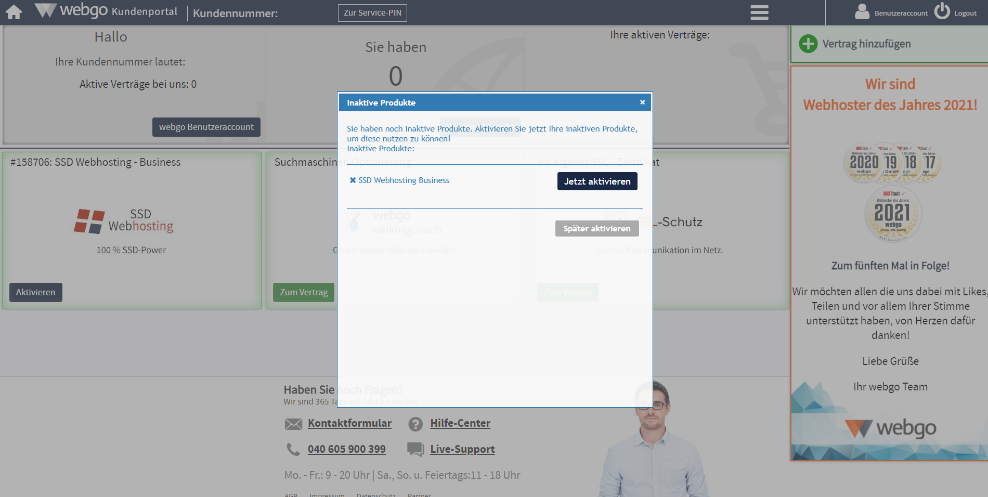This screenshot has width=988, height=497.
Task: Click the webgo logo in the banner
Action: click(x=890, y=428)
